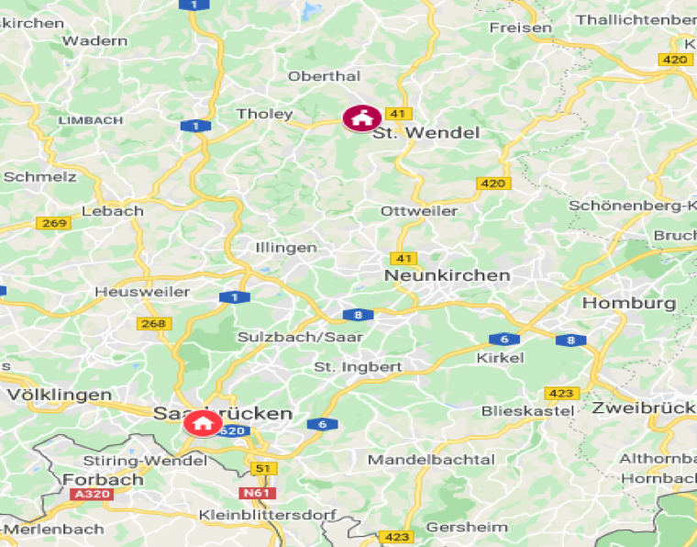Click the Neunkirchen city label

coord(448,275)
